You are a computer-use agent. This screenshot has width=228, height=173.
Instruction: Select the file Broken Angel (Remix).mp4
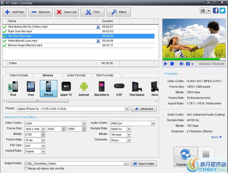[x=78, y=45]
